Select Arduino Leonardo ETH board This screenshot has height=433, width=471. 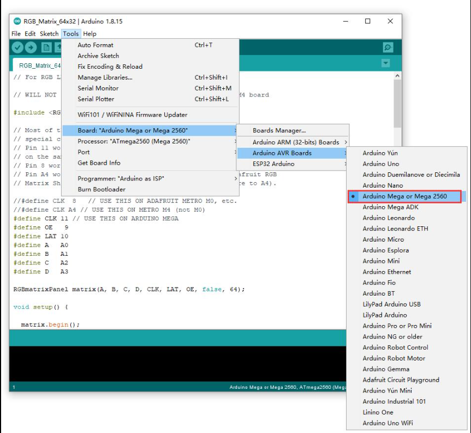point(407,228)
